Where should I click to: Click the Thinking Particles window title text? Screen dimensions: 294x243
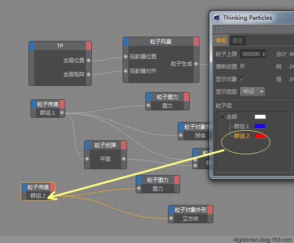click(x=248, y=18)
